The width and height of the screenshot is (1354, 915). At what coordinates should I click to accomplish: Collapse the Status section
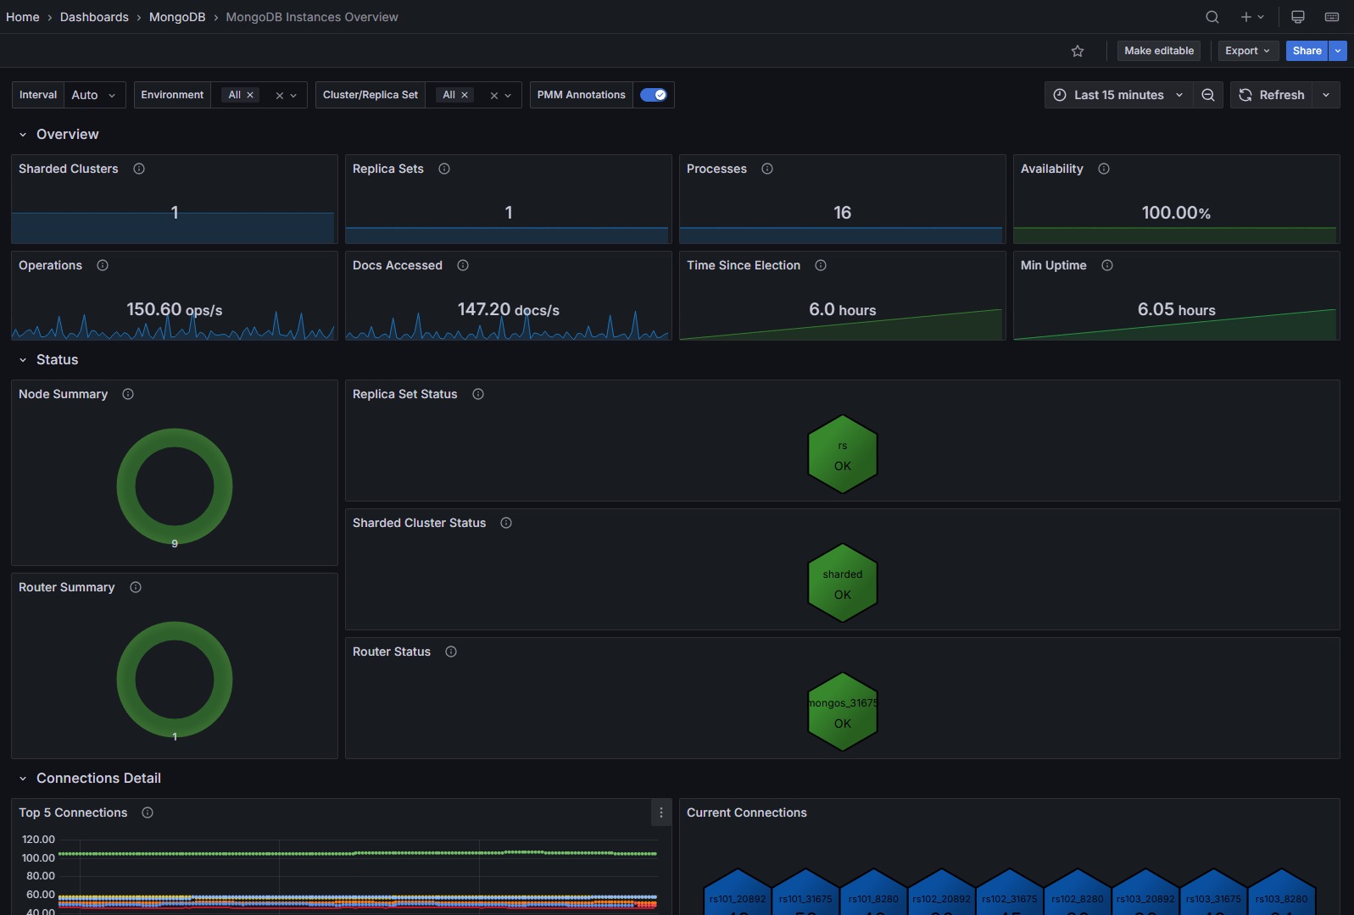(23, 360)
